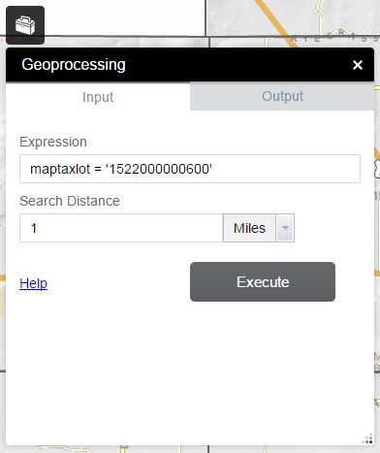Switch to the Output tab
This screenshot has height=453, width=380.
(x=282, y=96)
